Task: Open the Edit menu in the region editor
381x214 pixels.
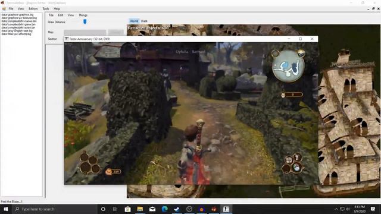Action: tap(61, 15)
